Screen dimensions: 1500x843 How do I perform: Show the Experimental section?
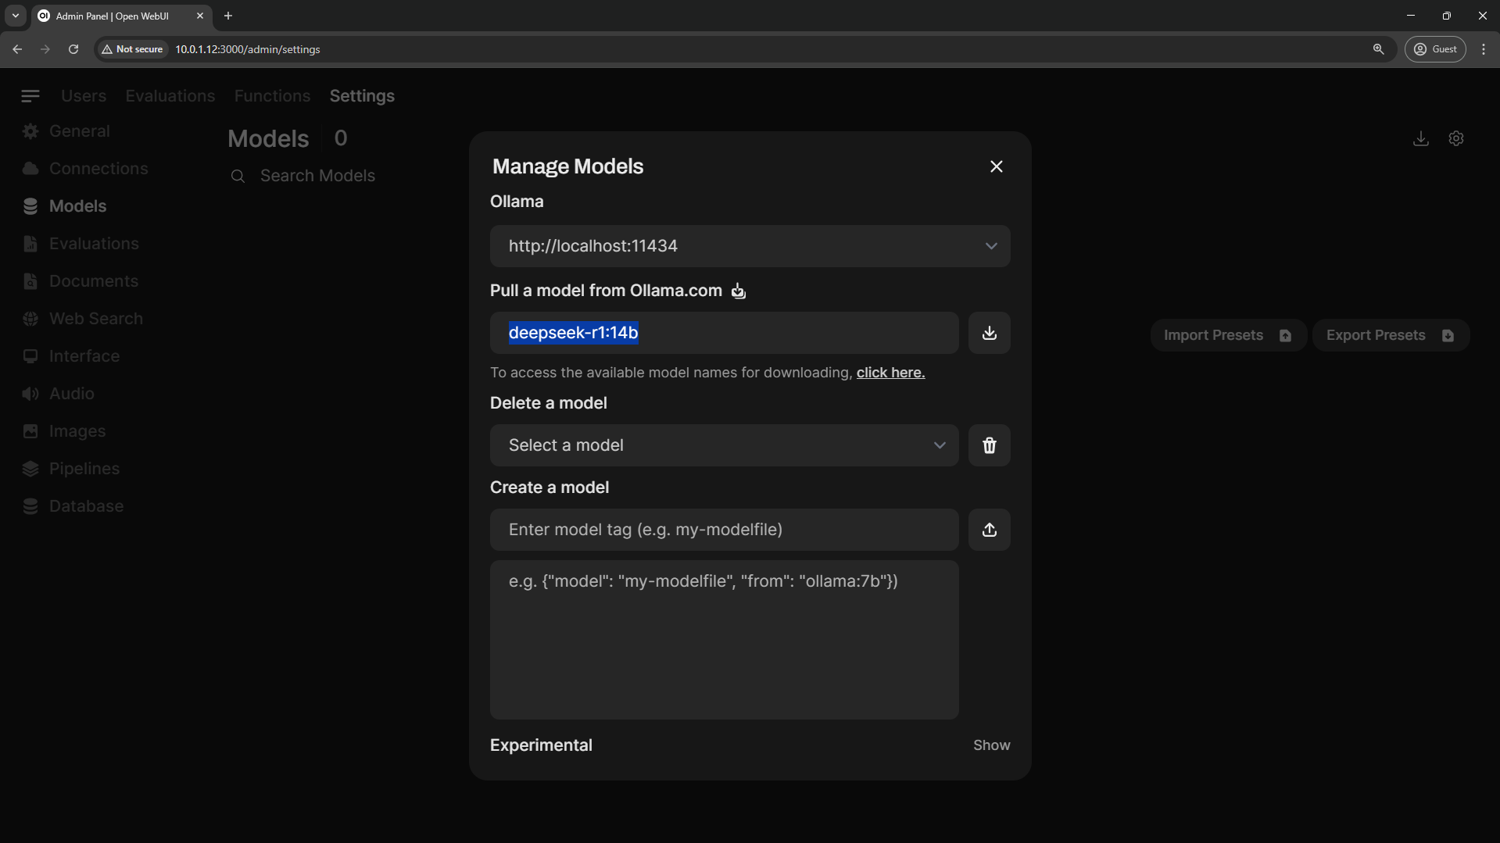(991, 745)
